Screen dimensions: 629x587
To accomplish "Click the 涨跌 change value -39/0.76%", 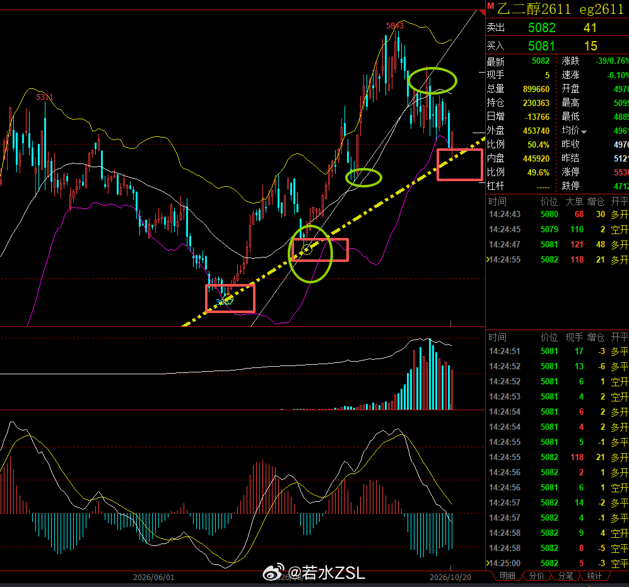I will click(612, 61).
